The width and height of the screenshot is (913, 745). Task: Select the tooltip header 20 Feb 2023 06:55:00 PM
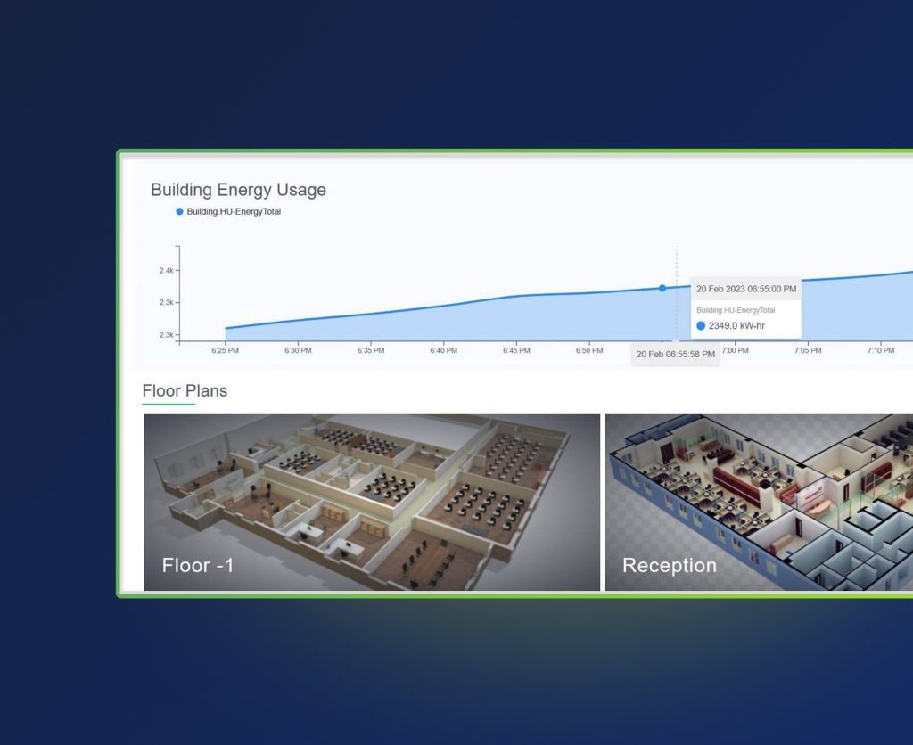click(x=745, y=289)
